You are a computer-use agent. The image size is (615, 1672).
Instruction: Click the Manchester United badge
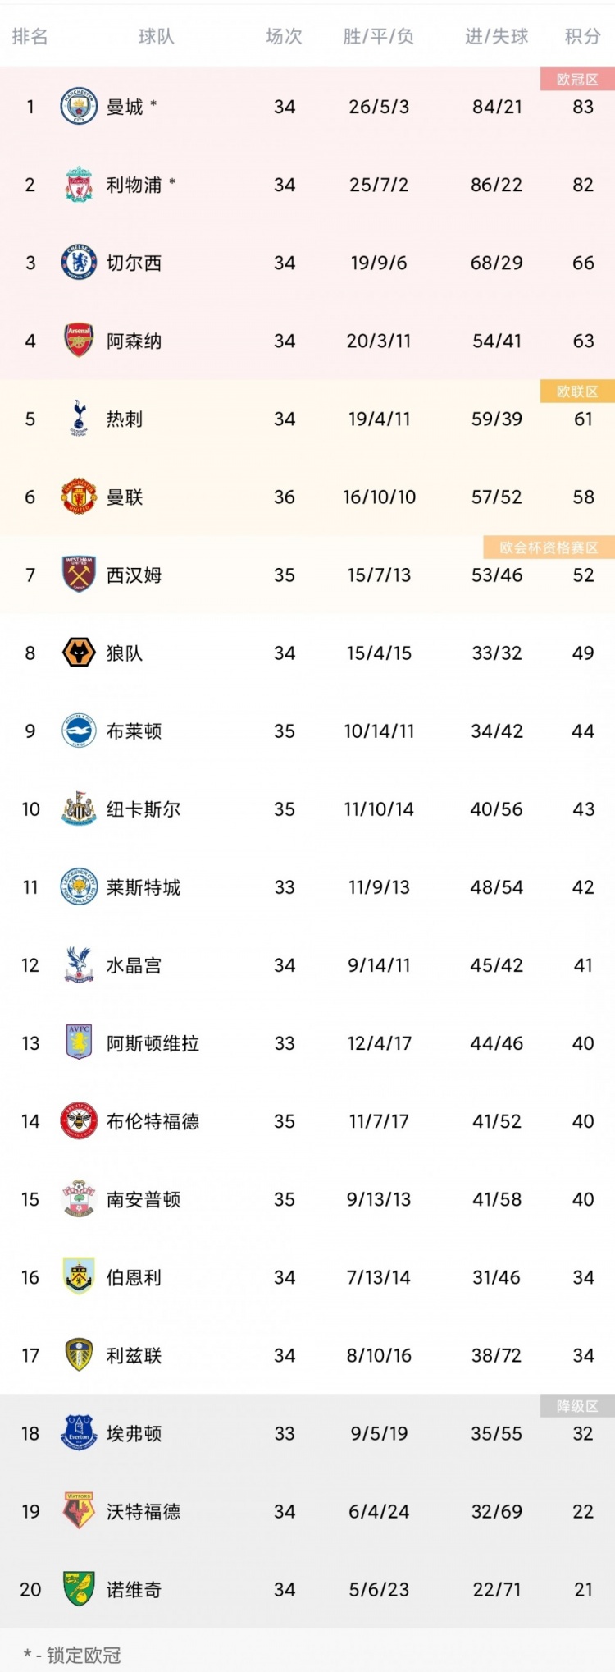point(79,497)
